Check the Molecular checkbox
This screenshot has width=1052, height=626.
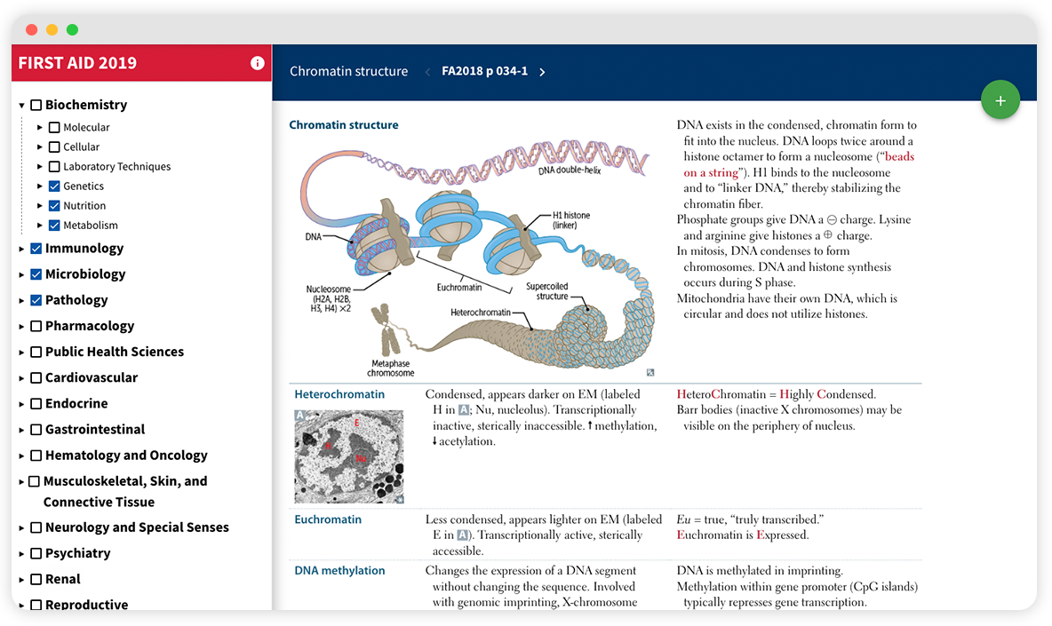click(x=54, y=127)
